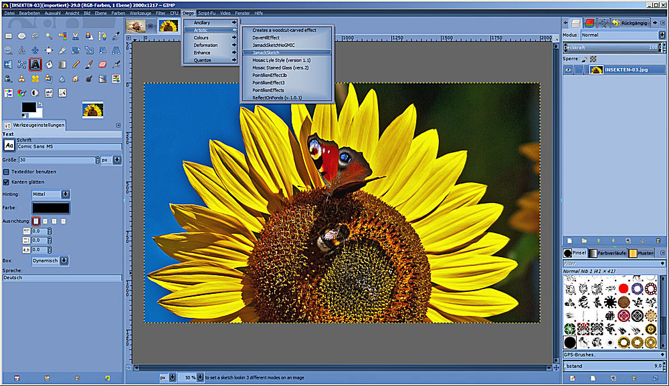Screen dimensions: 669x386
Task: Click the sunflower image tab thumbnail
Action: click(168, 25)
